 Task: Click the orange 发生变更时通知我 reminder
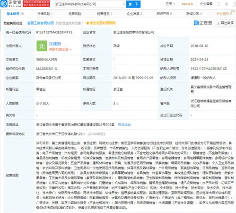pos(101,23)
